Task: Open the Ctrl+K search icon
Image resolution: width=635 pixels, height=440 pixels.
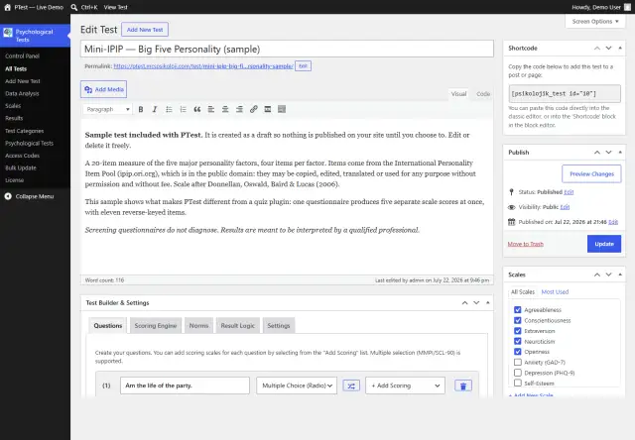Action: point(73,7)
